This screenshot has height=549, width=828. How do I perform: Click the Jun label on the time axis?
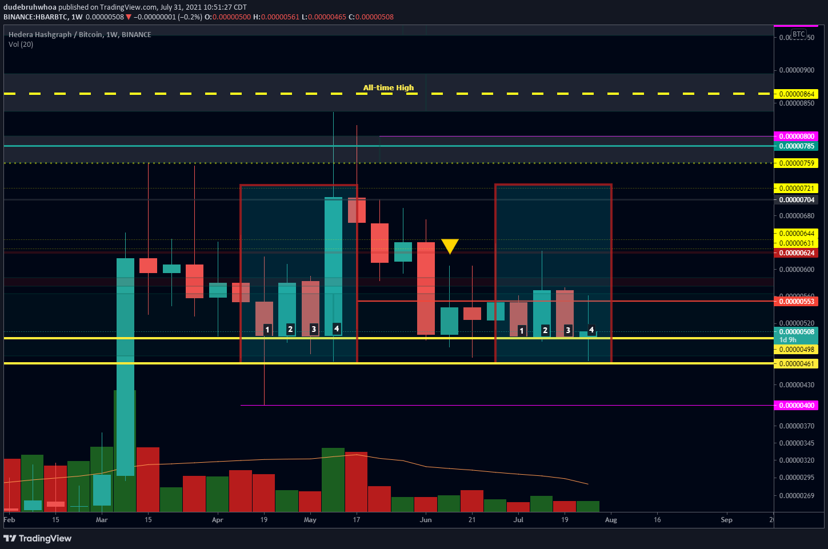(x=426, y=520)
